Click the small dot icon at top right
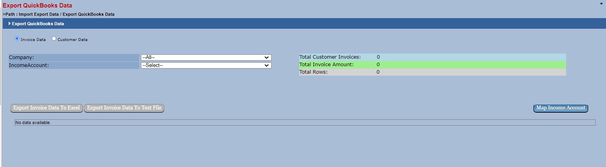The height and width of the screenshot is (167, 606). pyautogui.click(x=601, y=4)
